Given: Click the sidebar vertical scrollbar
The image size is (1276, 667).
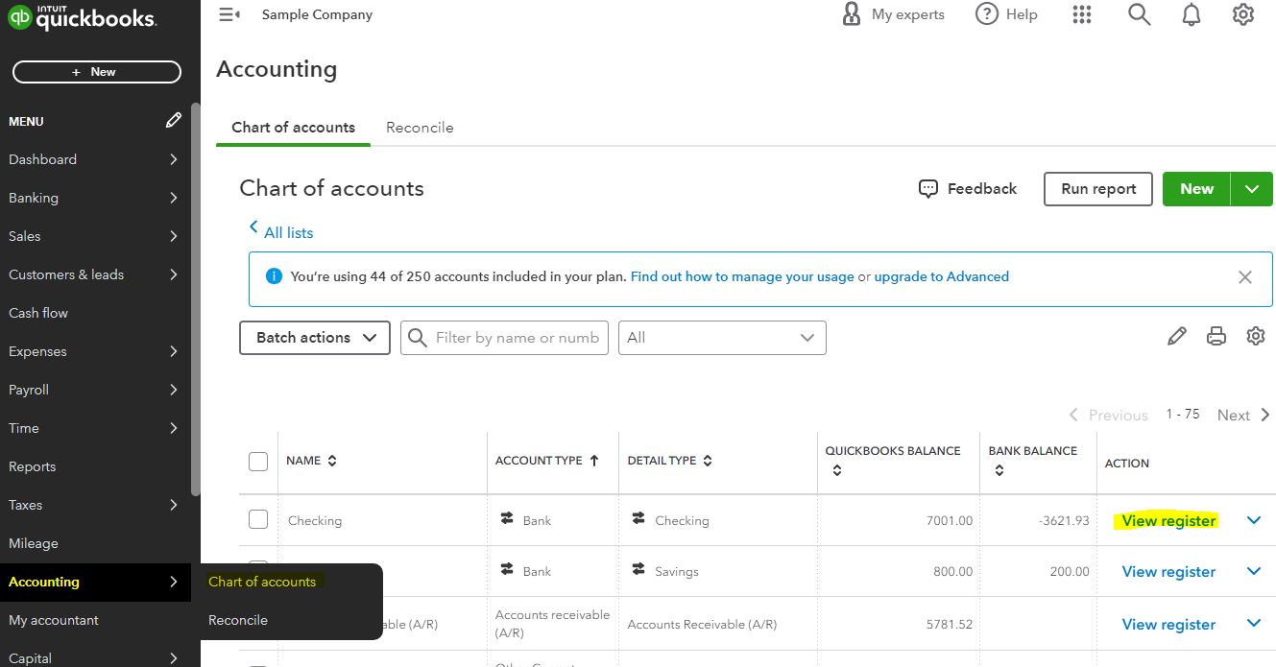Looking at the screenshot, I should click(195, 298).
